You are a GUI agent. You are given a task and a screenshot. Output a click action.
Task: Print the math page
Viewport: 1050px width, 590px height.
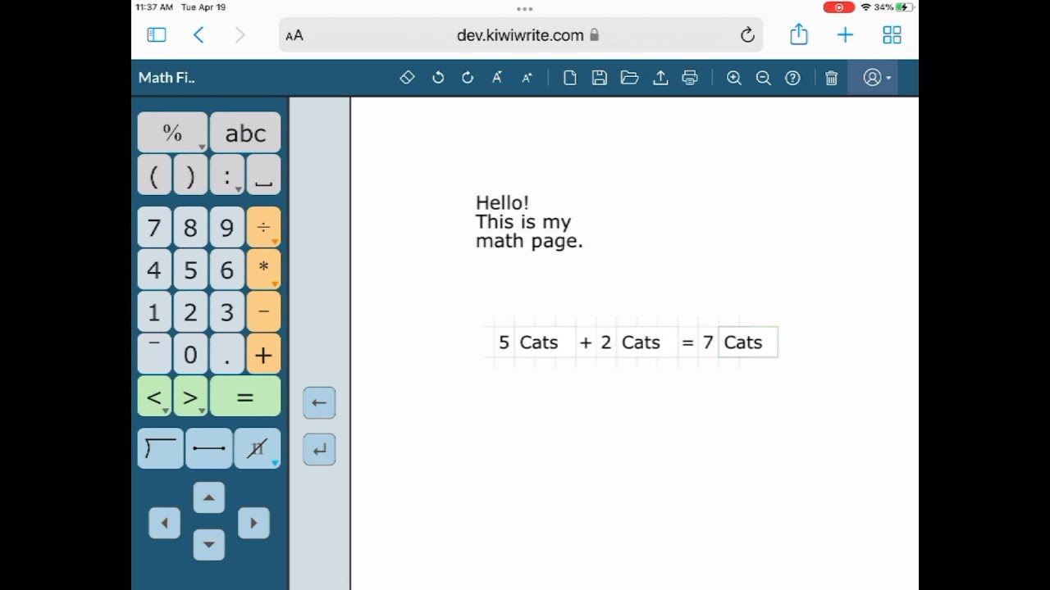tap(690, 78)
